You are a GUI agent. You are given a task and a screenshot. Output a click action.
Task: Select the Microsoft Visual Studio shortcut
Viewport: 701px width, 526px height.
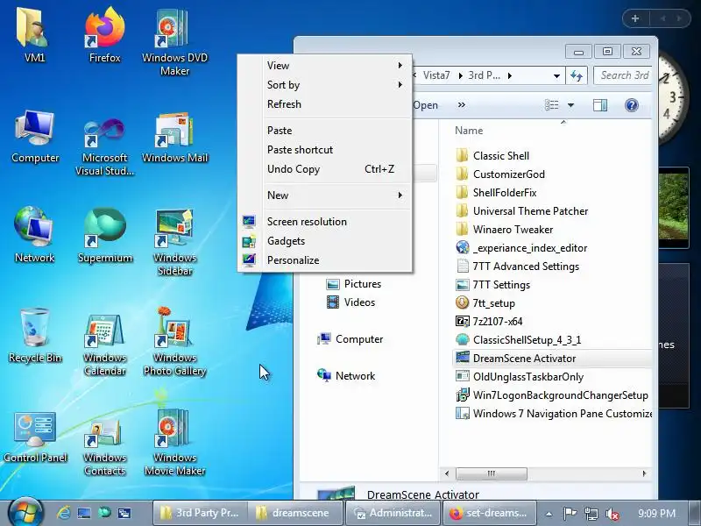point(104,146)
